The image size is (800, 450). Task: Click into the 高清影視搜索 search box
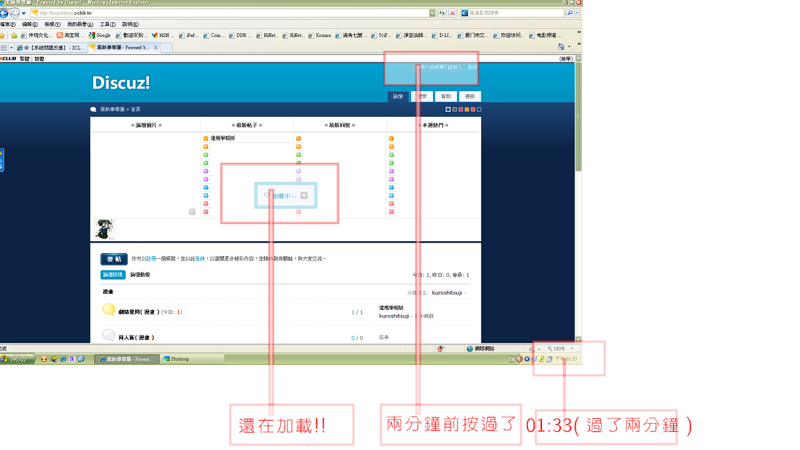click(512, 13)
